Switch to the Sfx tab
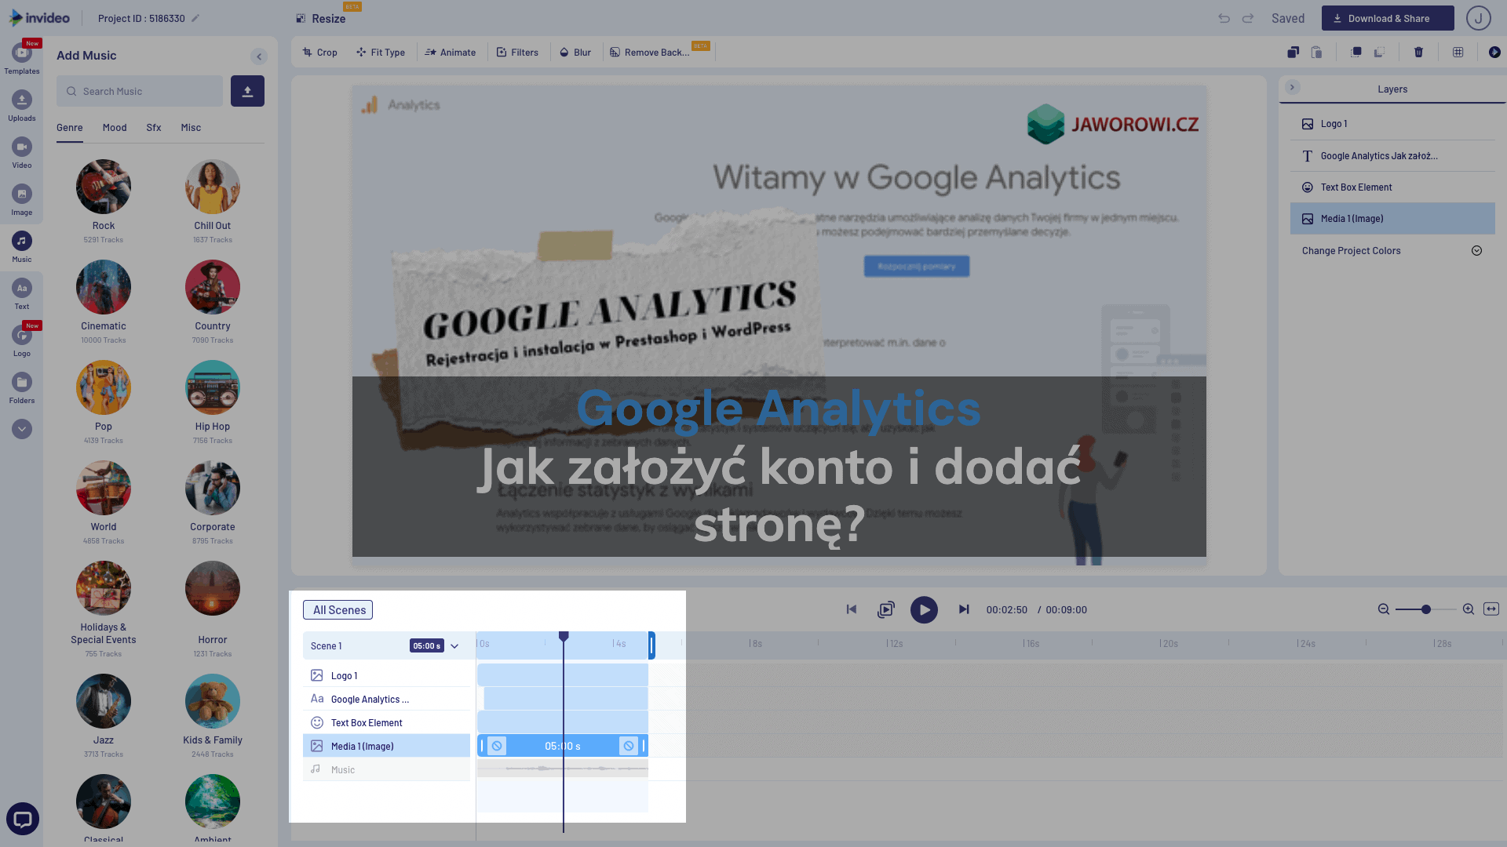The width and height of the screenshot is (1507, 847). coord(154,128)
